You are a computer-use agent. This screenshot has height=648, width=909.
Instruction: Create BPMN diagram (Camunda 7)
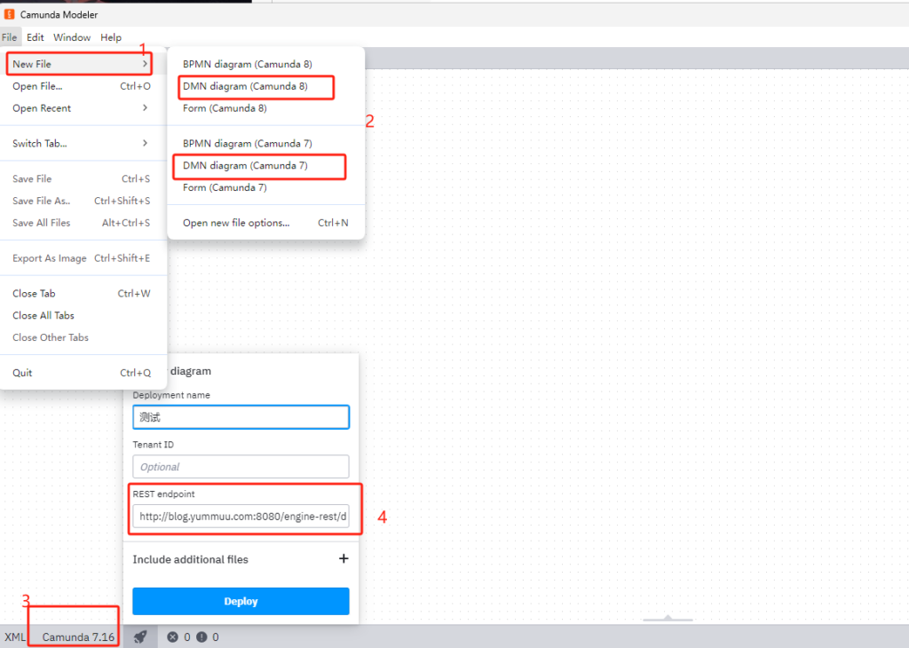click(266, 143)
